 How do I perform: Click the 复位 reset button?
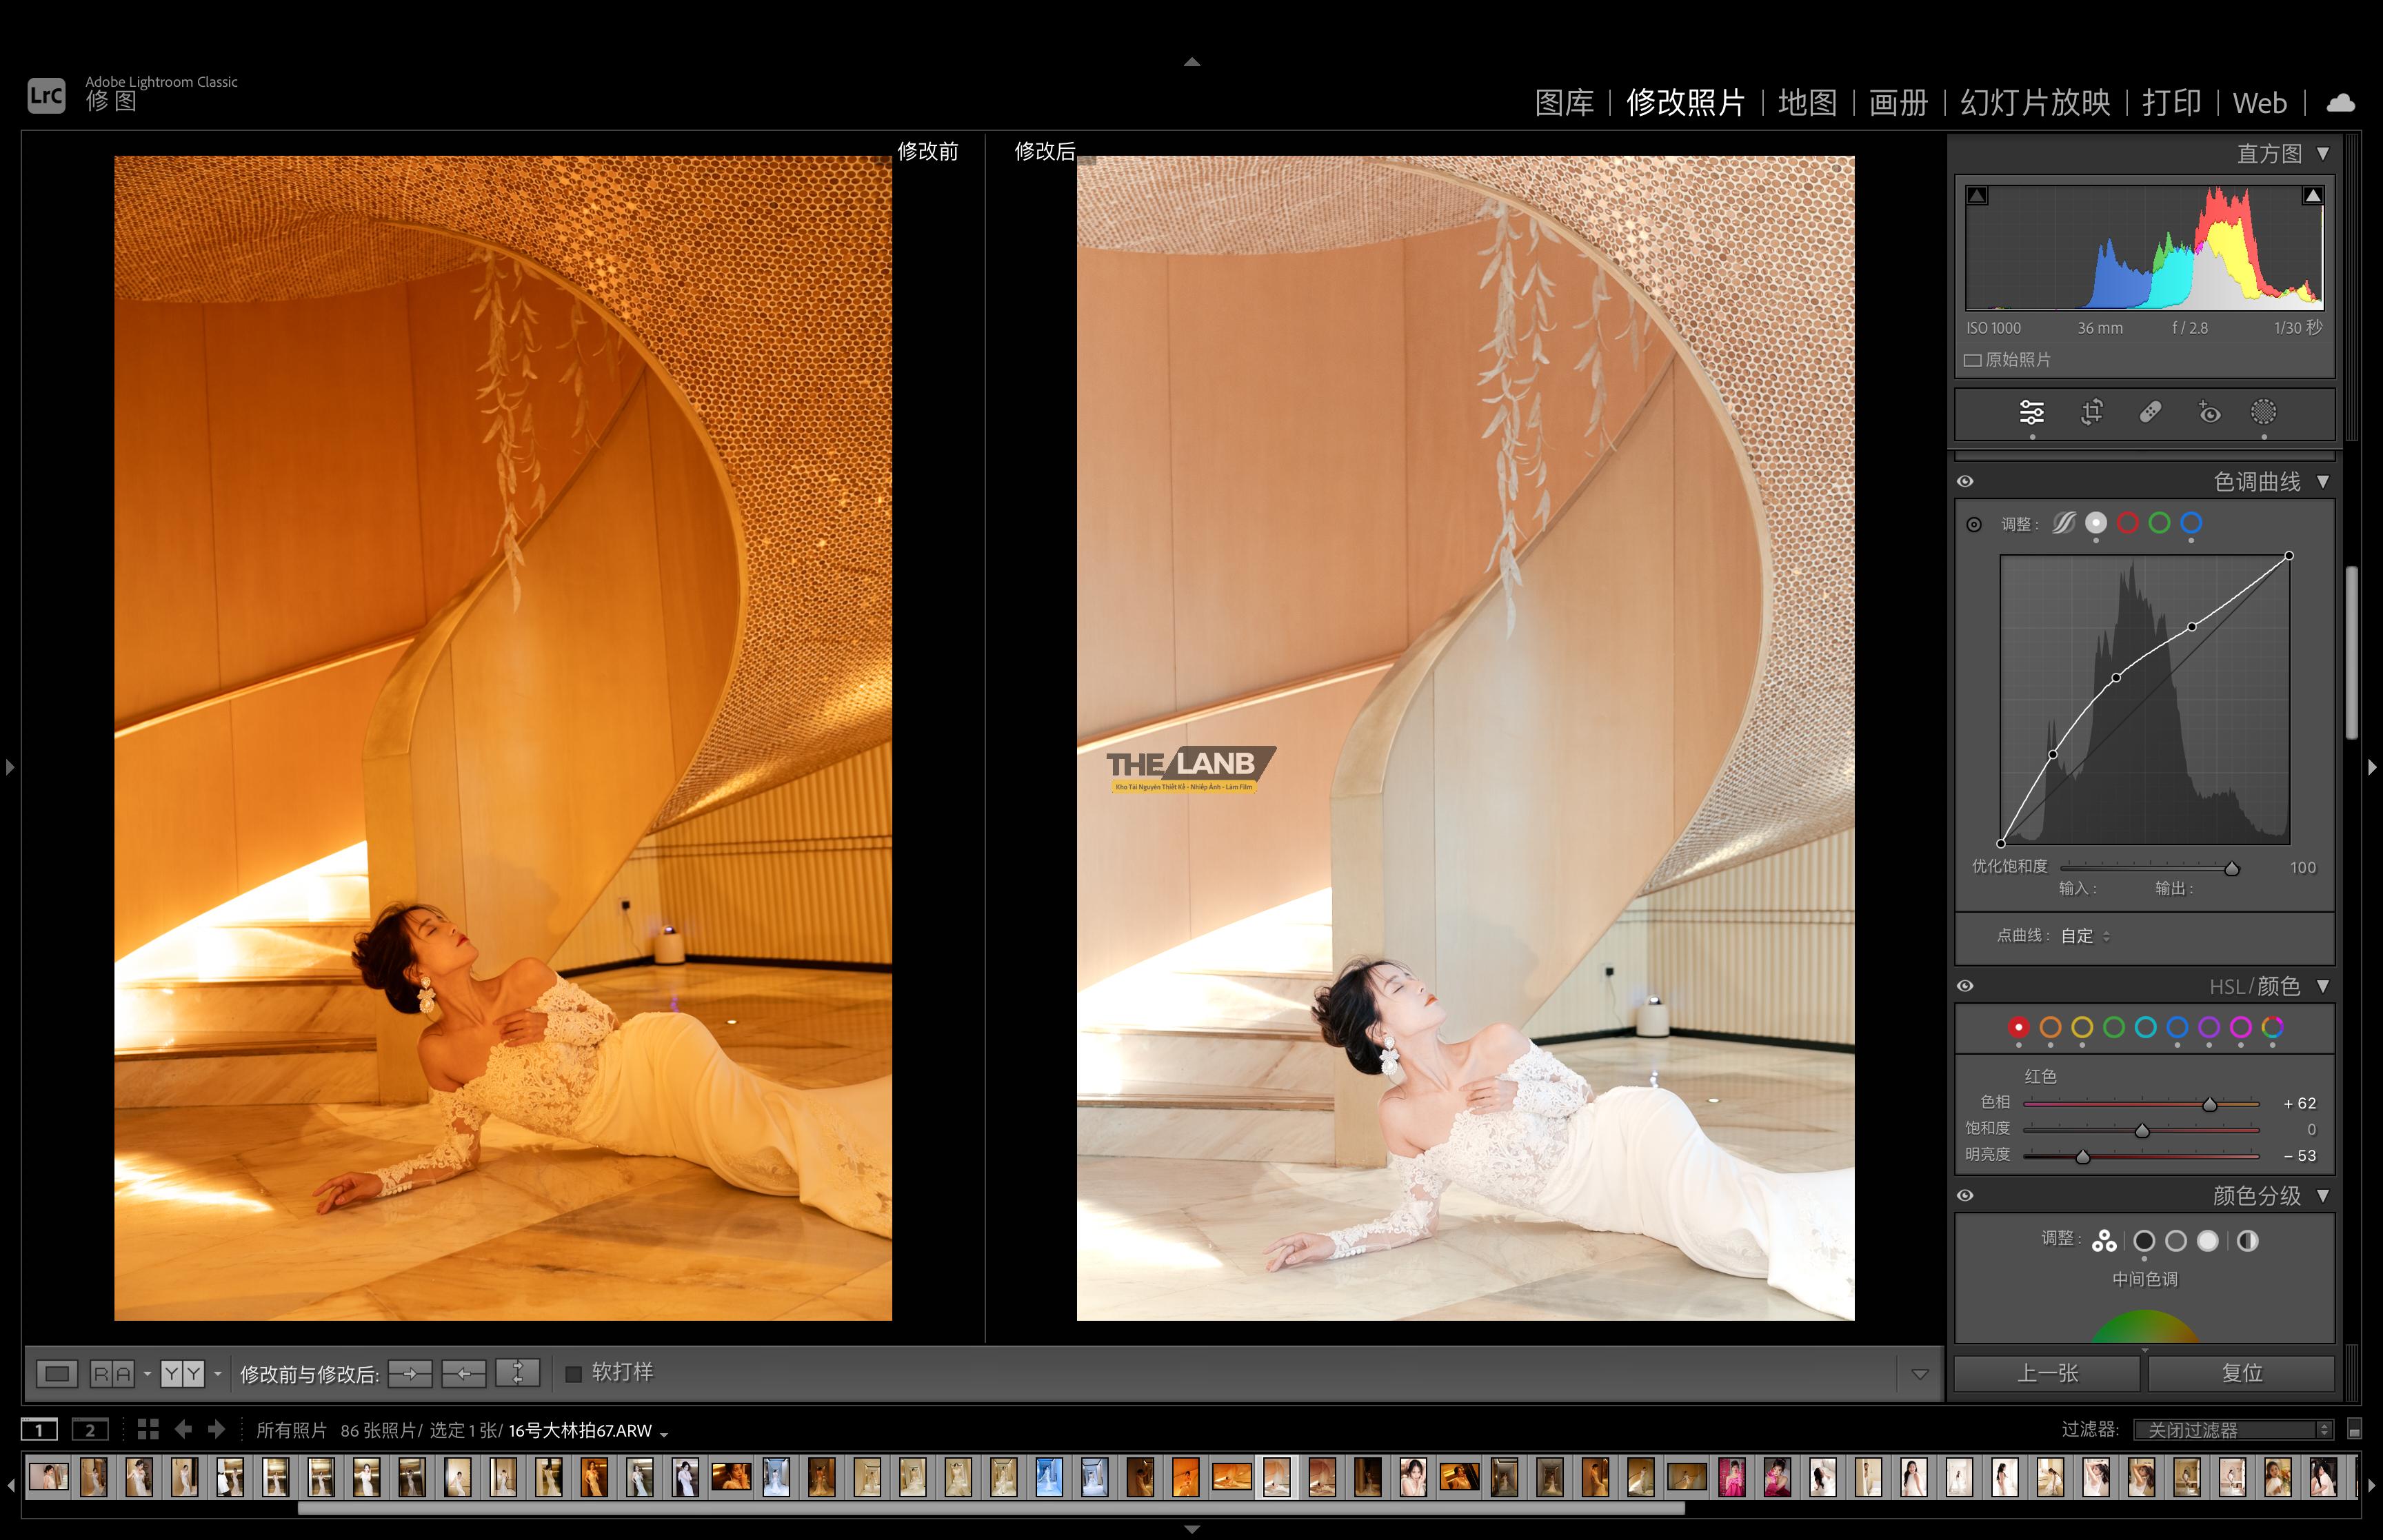2241,1373
